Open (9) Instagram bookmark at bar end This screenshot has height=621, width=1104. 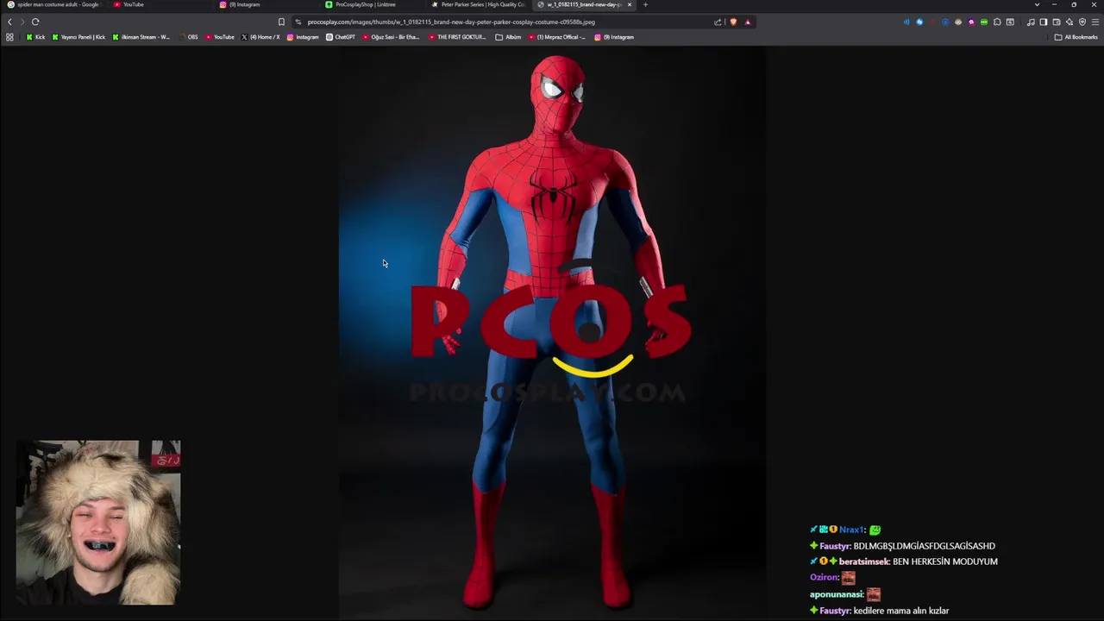(613, 37)
